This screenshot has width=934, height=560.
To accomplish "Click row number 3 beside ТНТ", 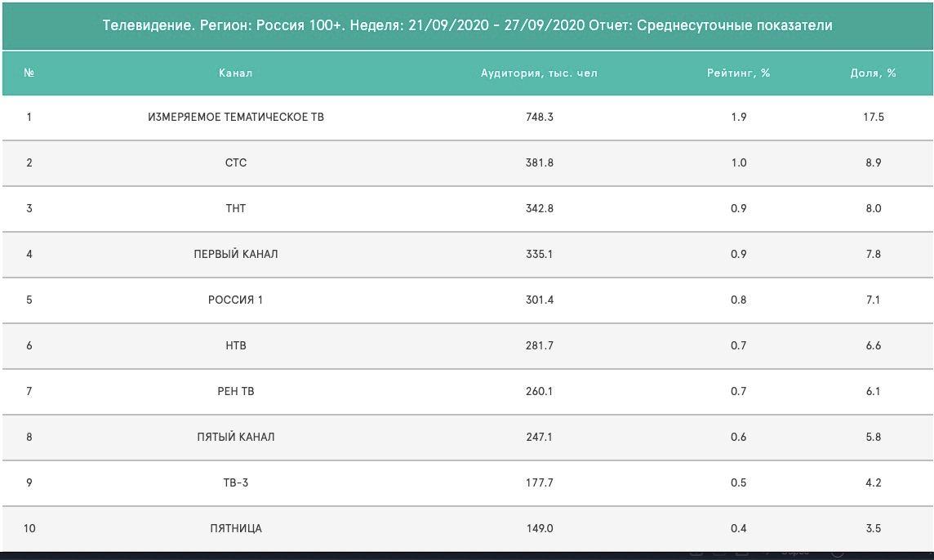I will click(x=29, y=208).
